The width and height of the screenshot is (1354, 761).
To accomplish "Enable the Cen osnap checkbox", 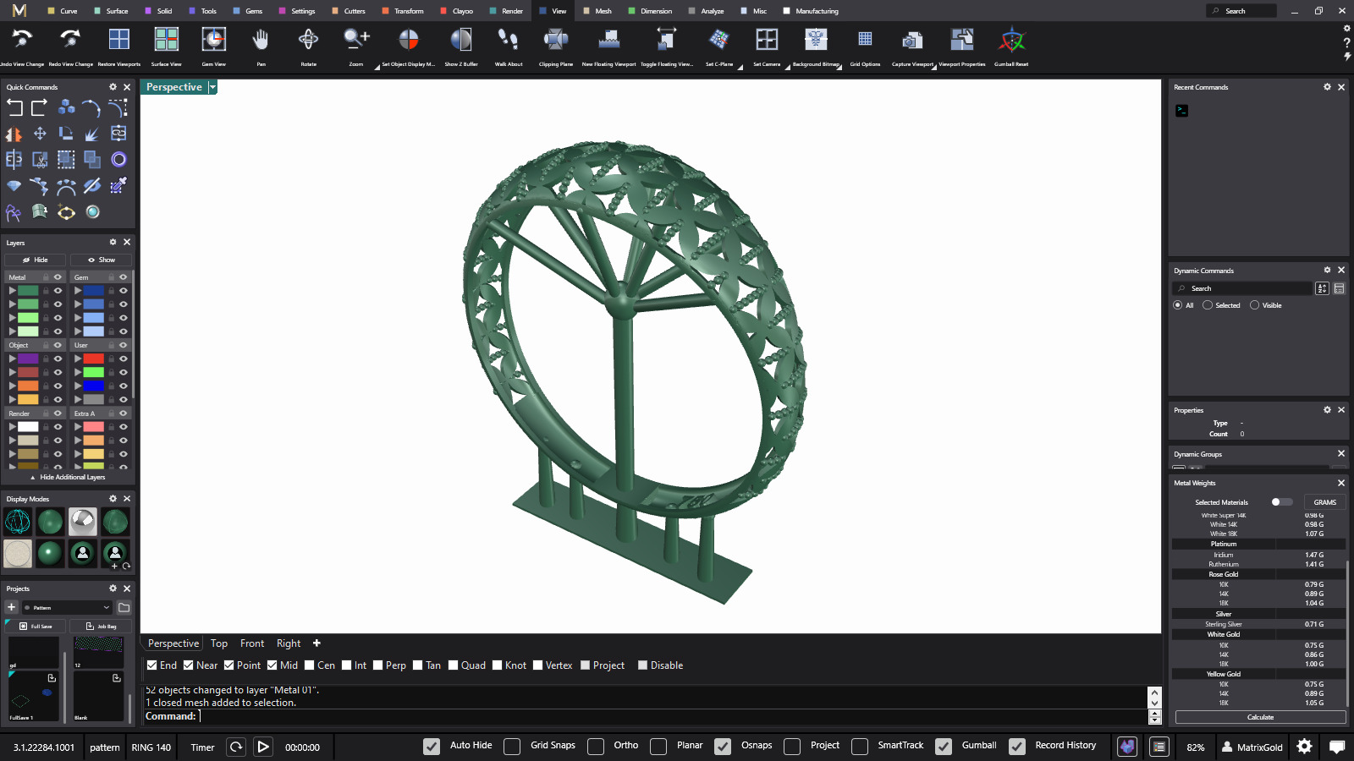I will tap(310, 665).
